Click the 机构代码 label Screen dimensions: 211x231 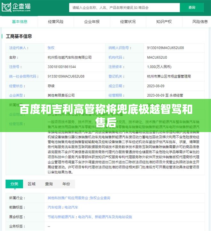point(116,57)
